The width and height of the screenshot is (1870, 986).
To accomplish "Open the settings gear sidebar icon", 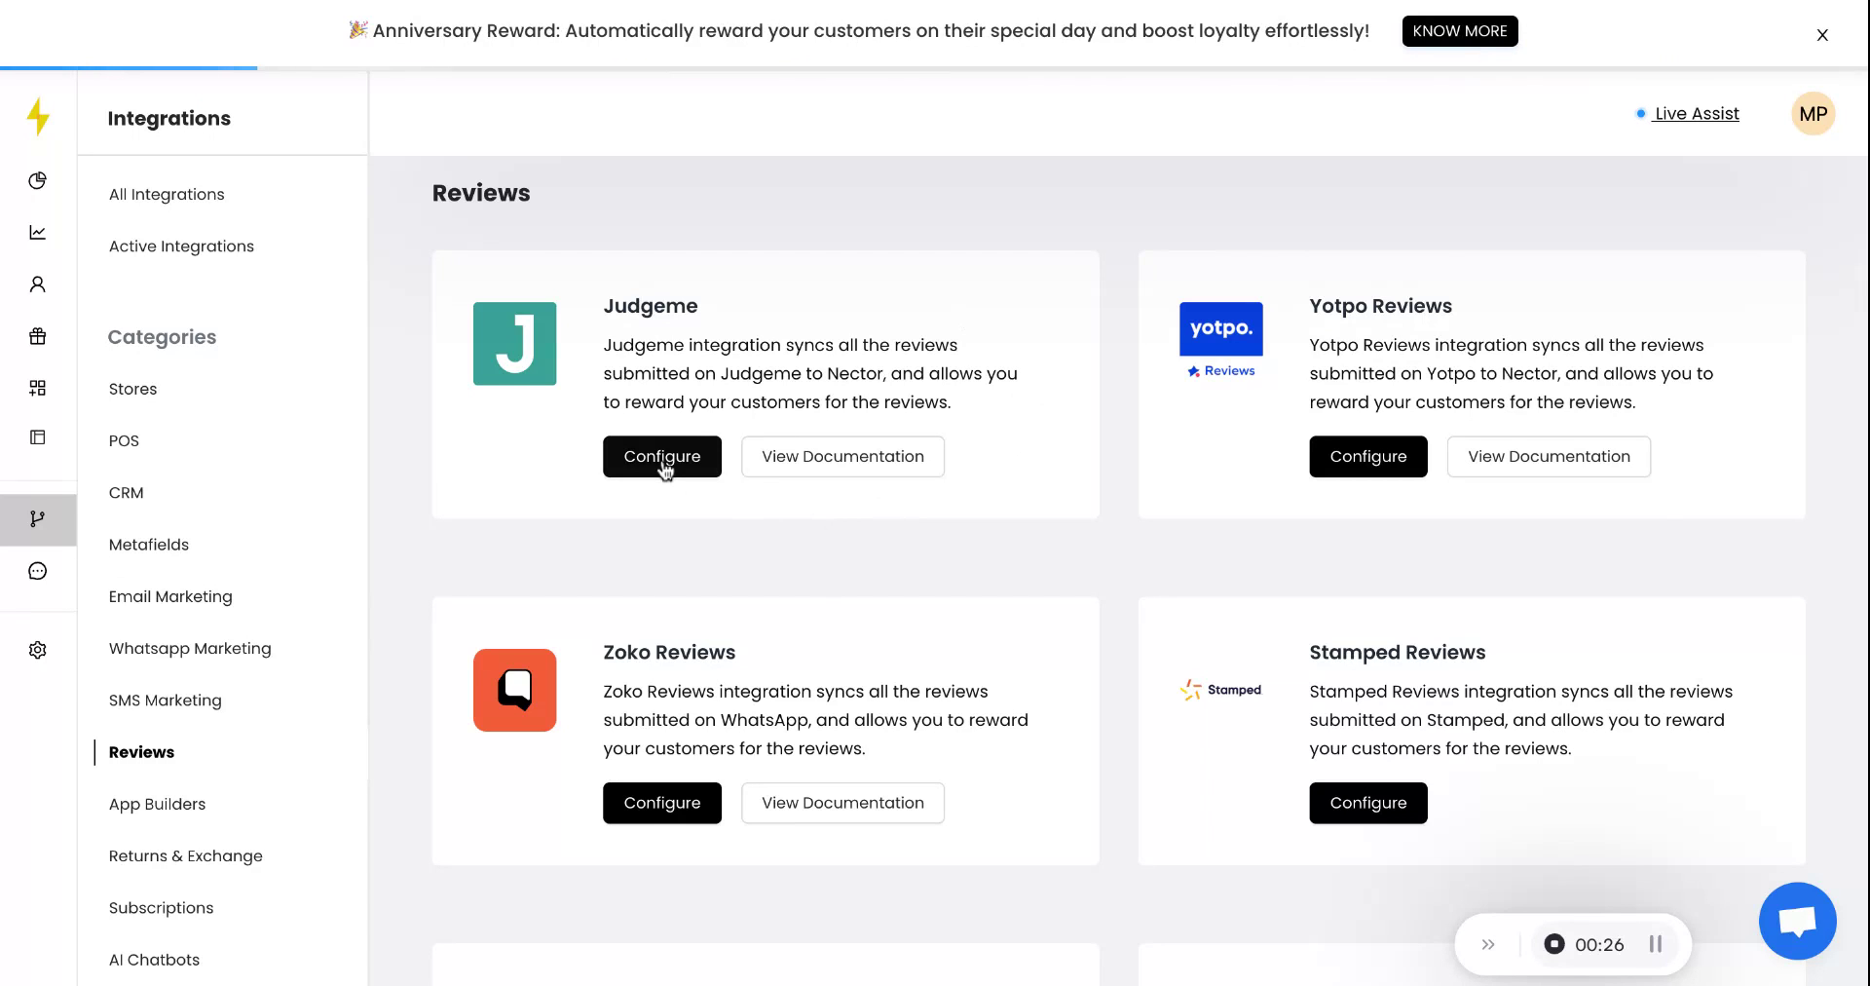I will click(38, 650).
